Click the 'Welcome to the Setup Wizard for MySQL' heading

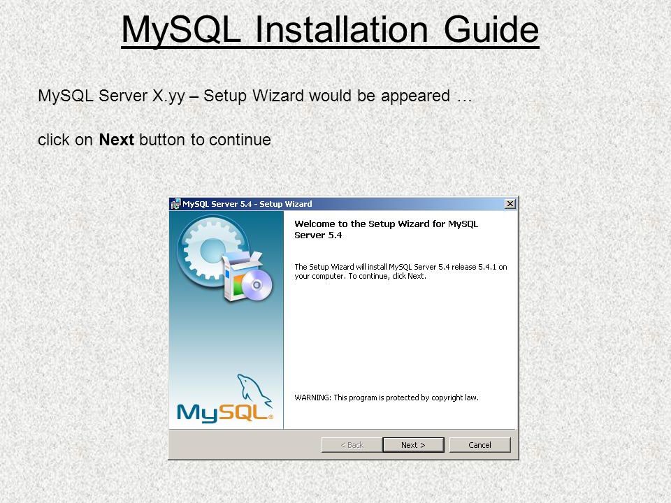coord(386,229)
